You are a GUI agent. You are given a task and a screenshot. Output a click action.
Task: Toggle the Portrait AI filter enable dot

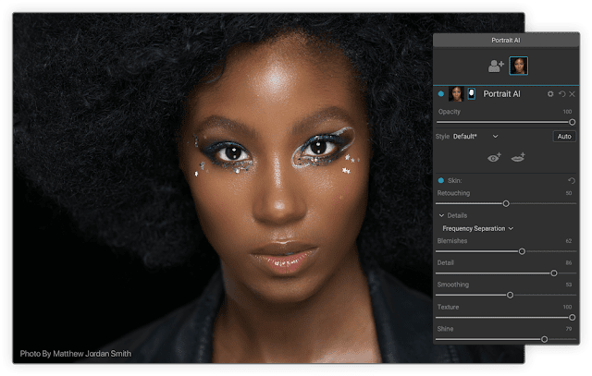click(440, 93)
